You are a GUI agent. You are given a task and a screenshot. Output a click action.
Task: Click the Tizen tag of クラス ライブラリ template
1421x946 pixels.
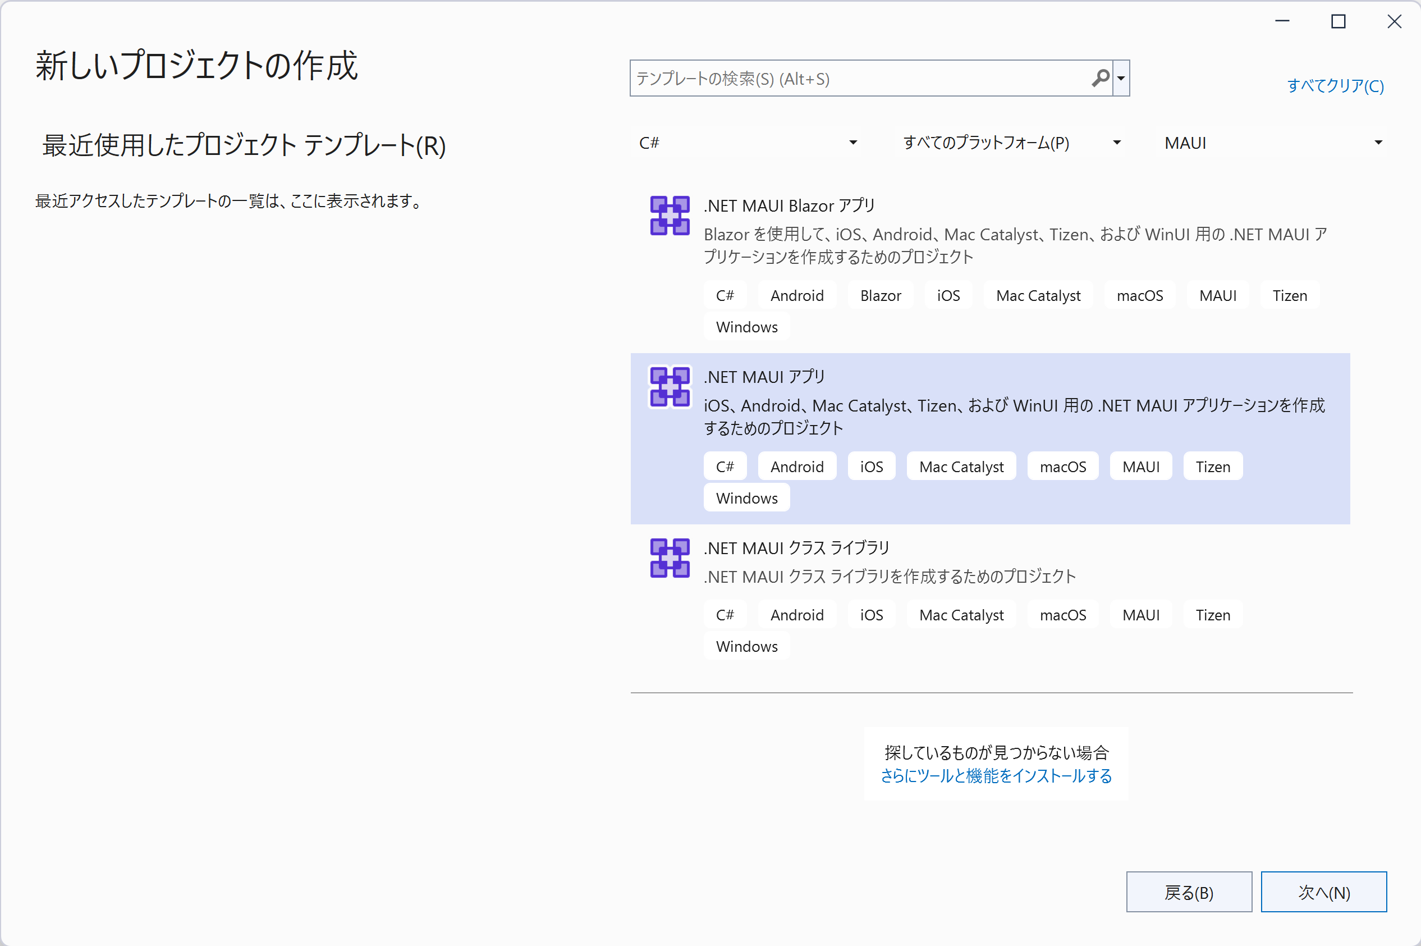coord(1213,615)
